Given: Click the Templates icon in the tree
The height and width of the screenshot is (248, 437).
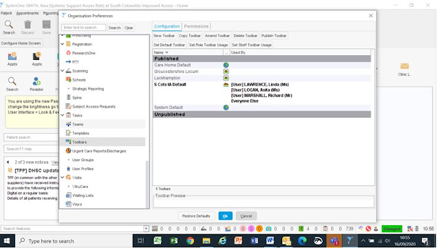Looking at the screenshot, I should pyautogui.click(x=68, y=133).
